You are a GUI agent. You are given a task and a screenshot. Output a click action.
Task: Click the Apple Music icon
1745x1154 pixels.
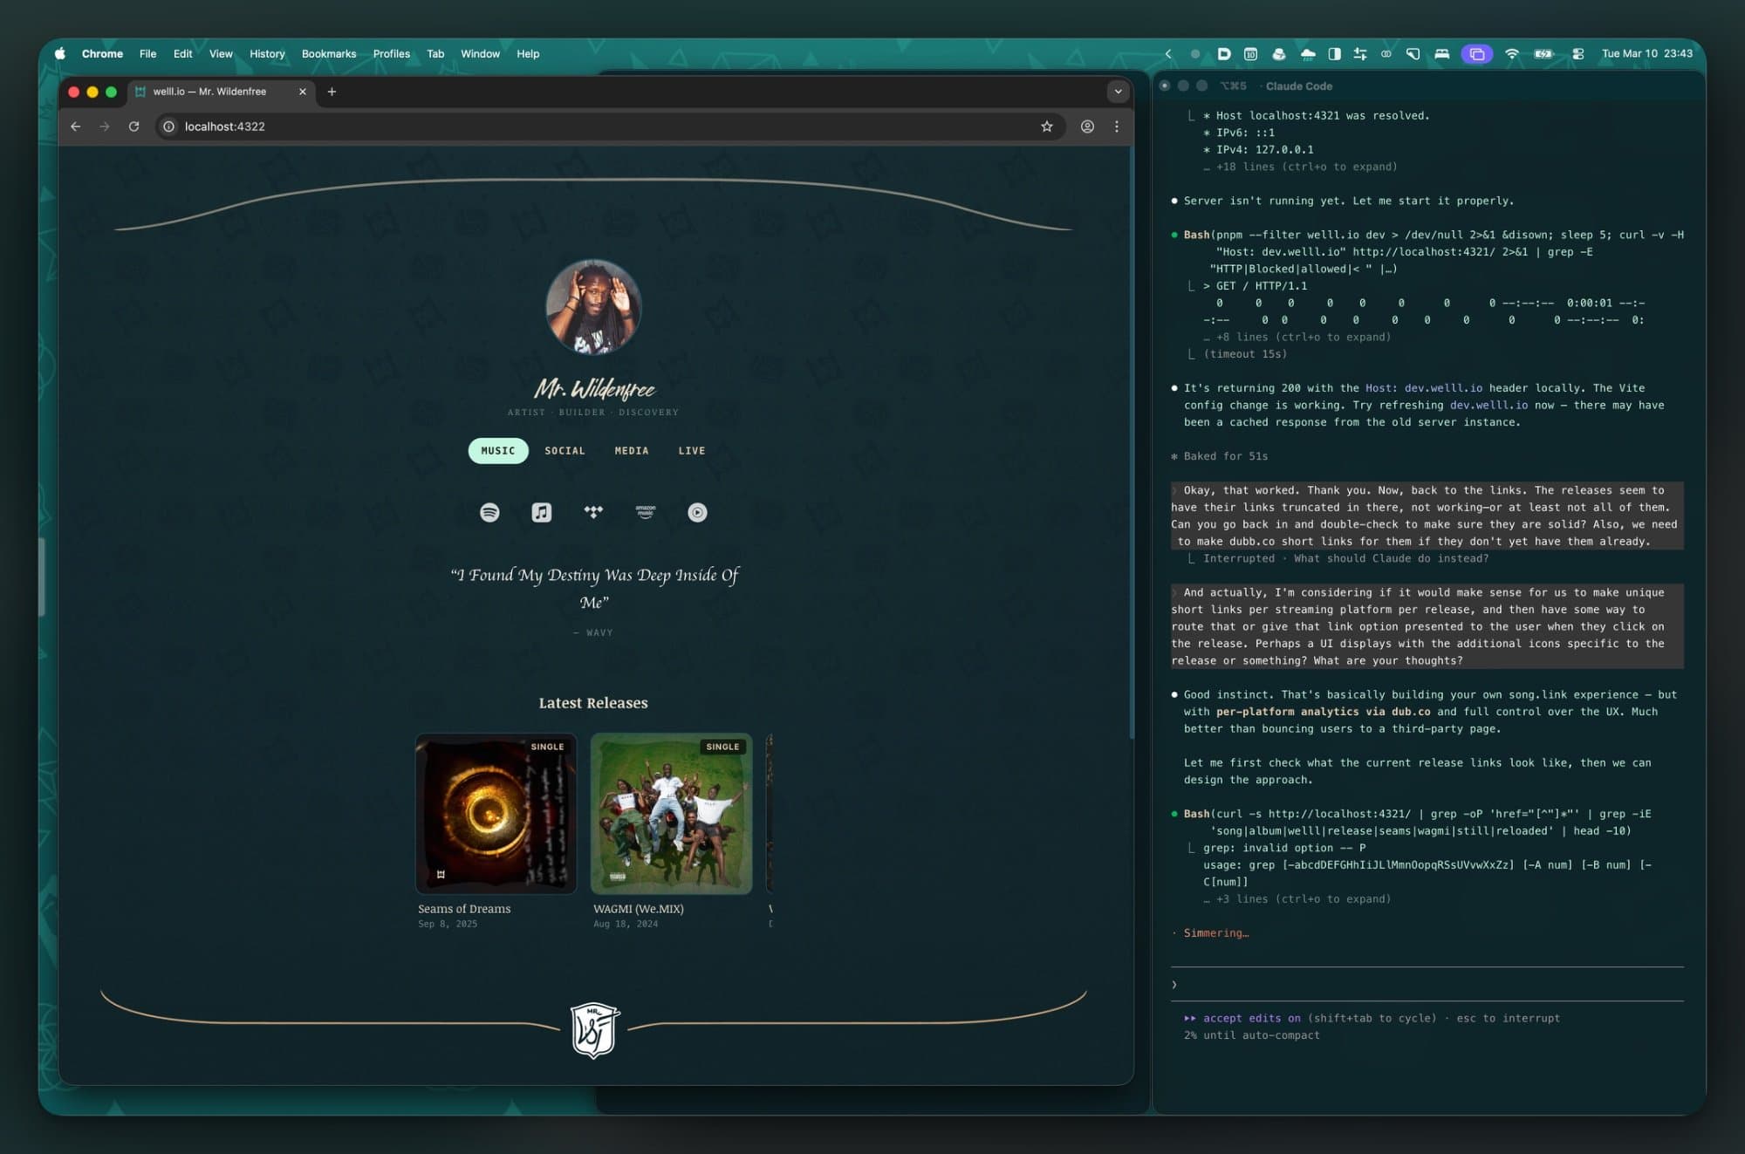[541, 512]
